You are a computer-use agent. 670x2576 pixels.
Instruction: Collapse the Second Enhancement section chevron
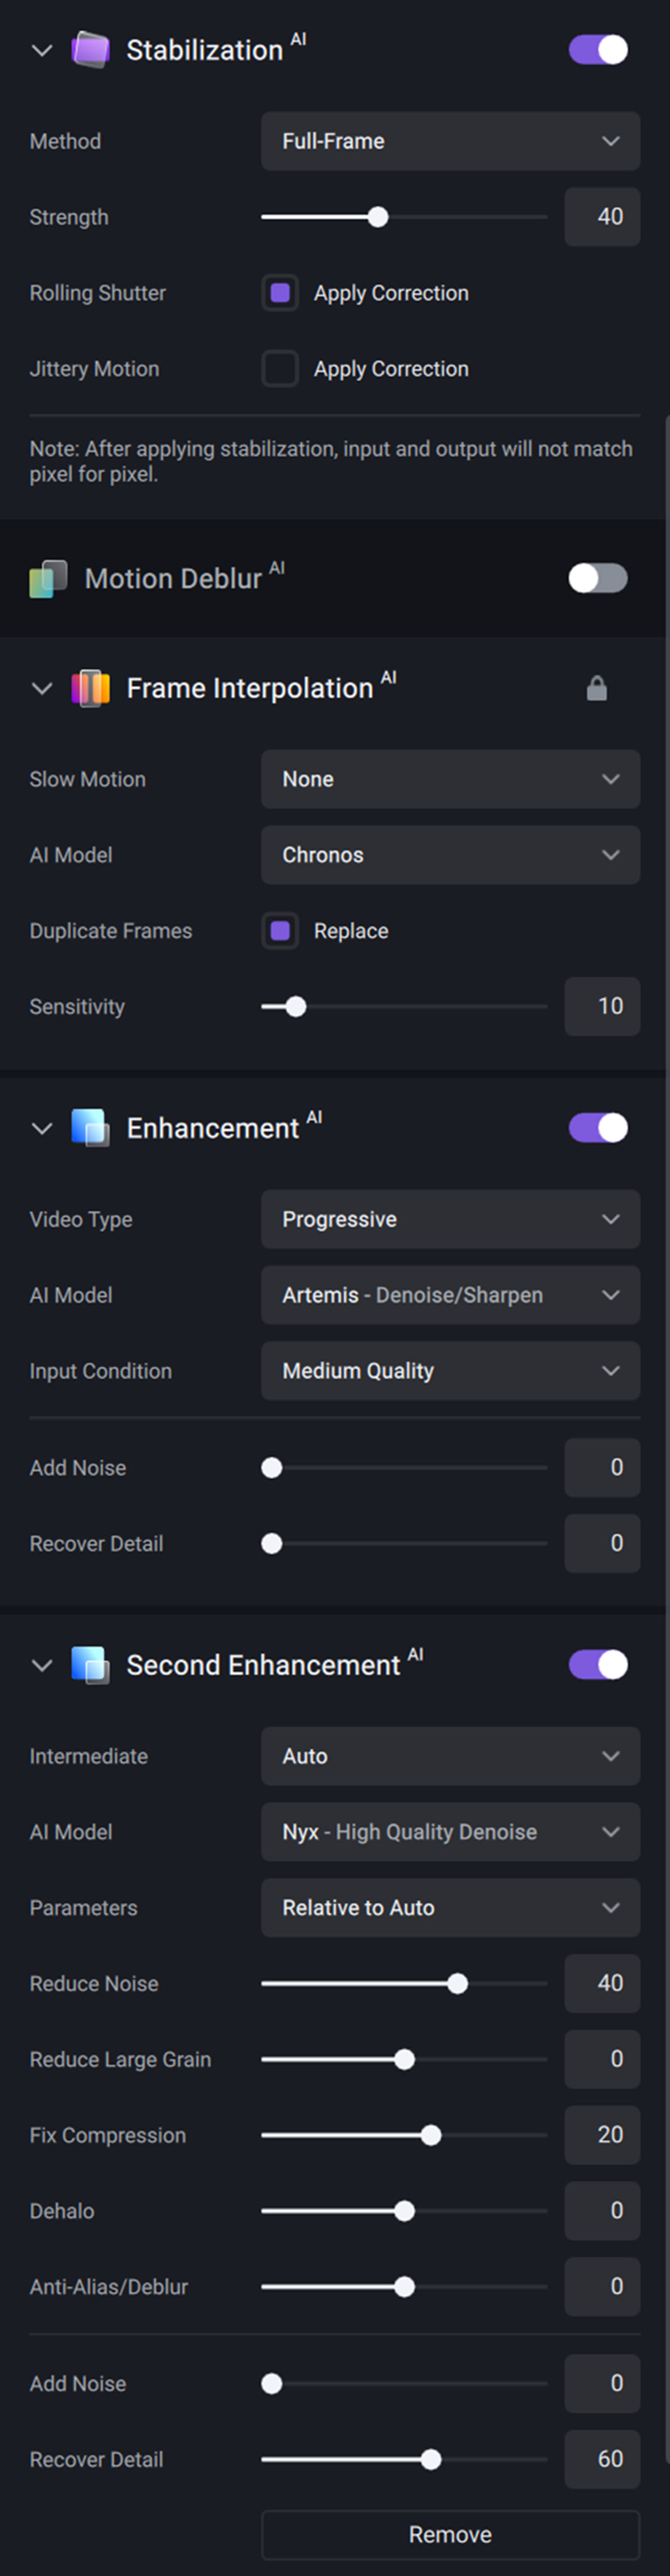tap(42, 1665)
